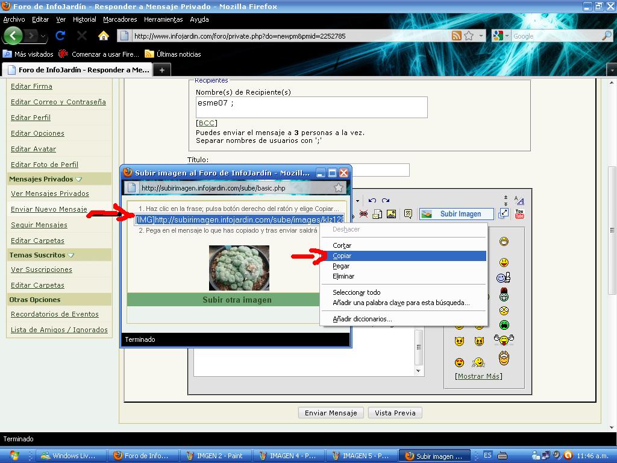Click the Mostrar Más smilies link
617x463 pixels.
479,376
